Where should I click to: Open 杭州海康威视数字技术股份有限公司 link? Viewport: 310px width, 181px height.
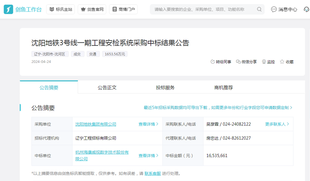(x=102, y=155)
